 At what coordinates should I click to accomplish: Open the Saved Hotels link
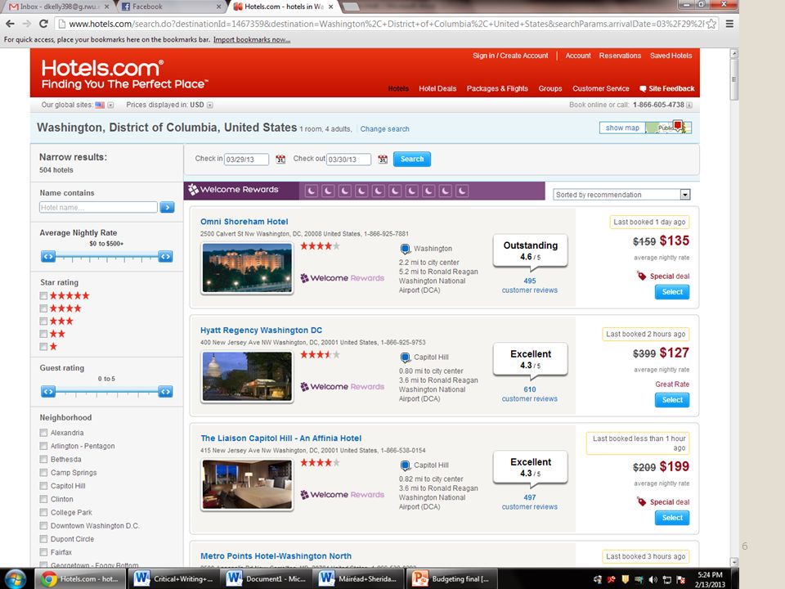point(671,56)
